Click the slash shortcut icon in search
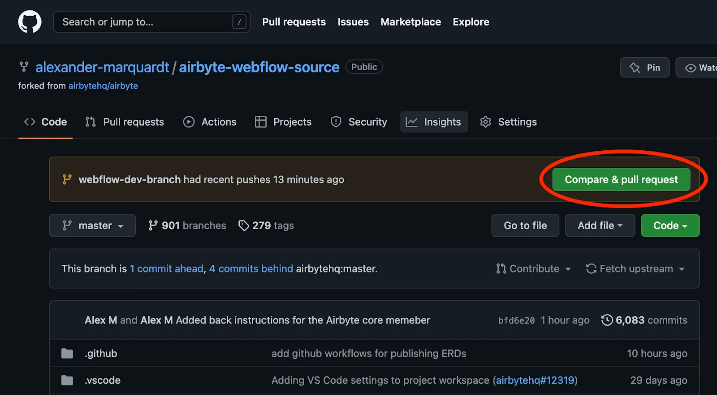The height and width of the screenshot is (395, 717). point(239,22)
